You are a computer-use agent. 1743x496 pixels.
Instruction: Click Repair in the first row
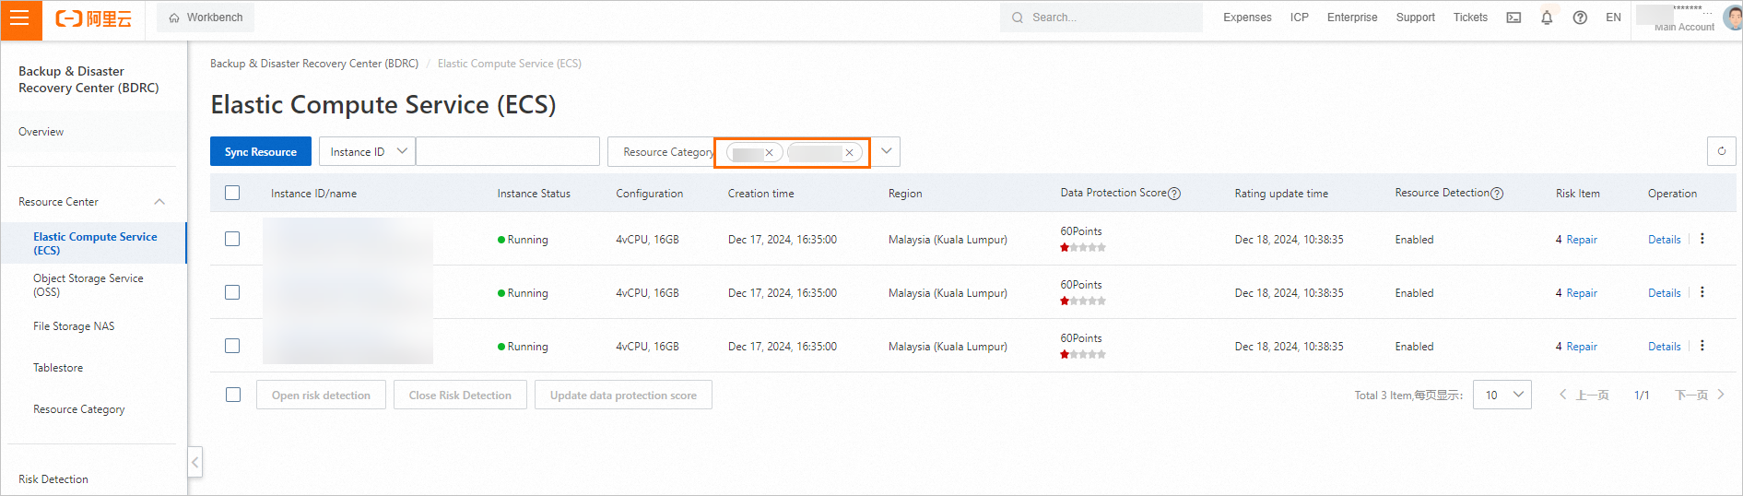tap(1582, 240)
